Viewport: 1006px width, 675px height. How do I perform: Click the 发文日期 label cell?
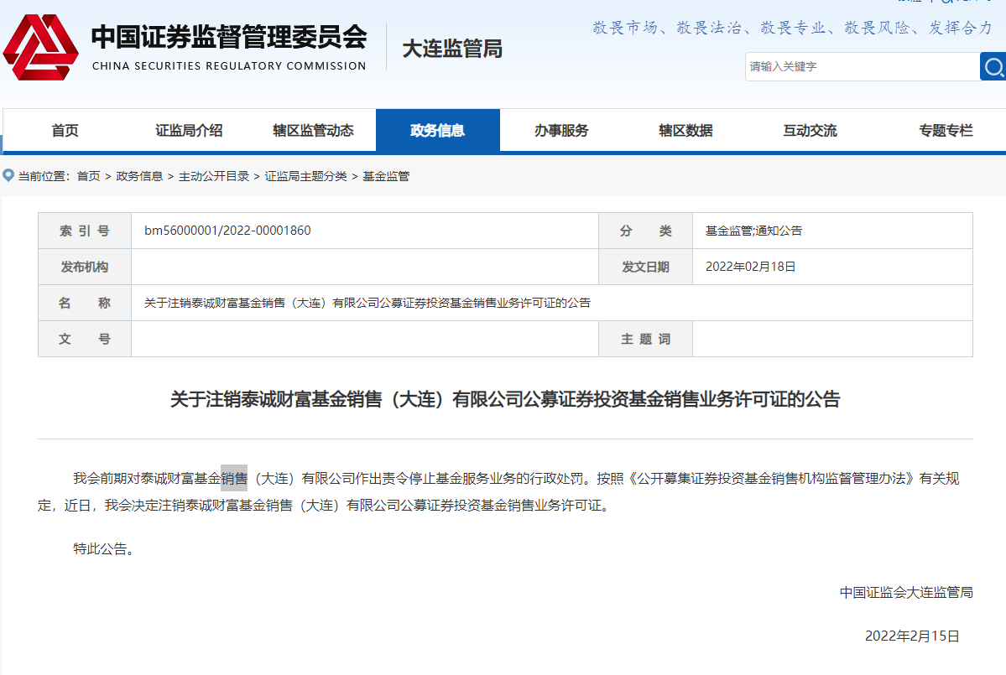tap(645, 267)
